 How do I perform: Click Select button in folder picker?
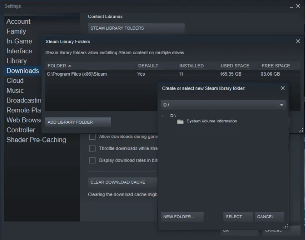coord(238,217)
